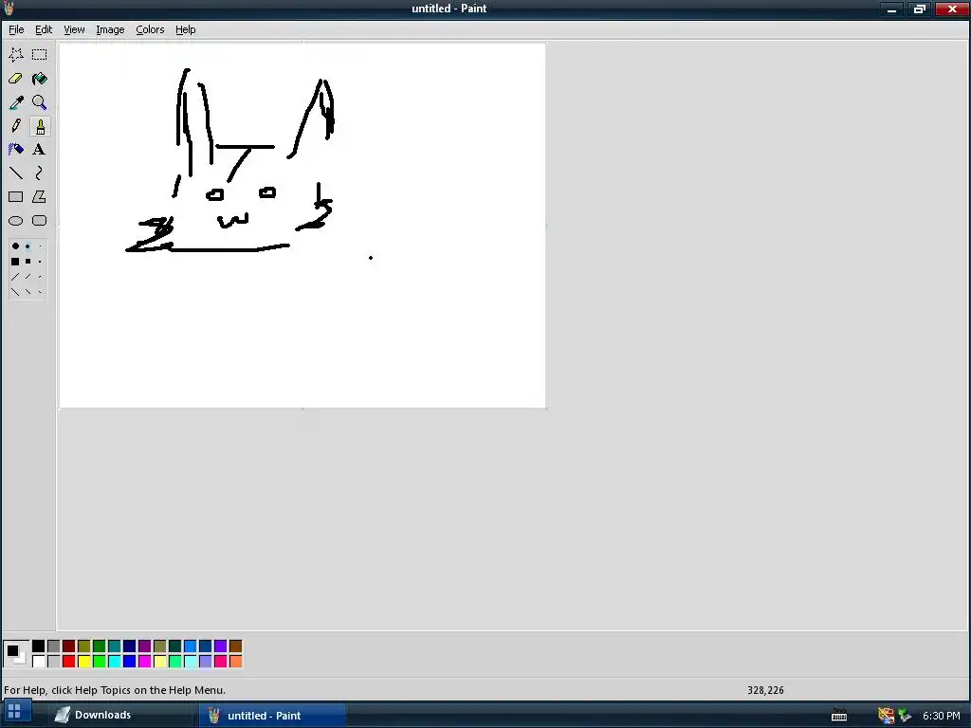
Task: Open the Start menu button
Action: pos(15,711)
